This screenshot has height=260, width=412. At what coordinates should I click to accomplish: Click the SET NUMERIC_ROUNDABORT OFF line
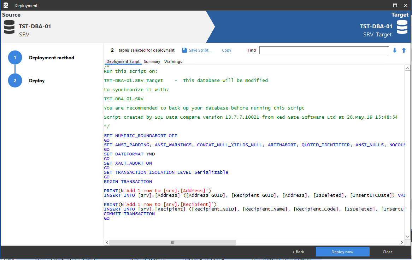tap(140, 136)
